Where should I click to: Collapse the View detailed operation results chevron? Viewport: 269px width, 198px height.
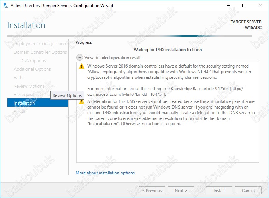pyautogui.click(x=80, y=58)
